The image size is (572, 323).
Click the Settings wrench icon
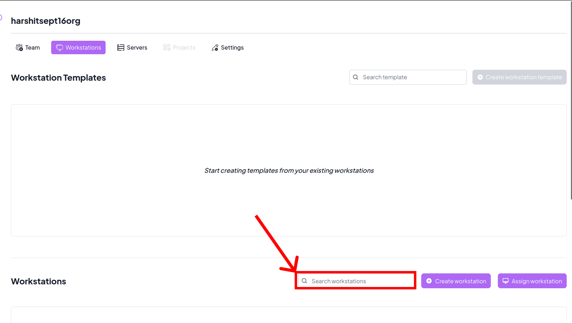click(215, 47)
